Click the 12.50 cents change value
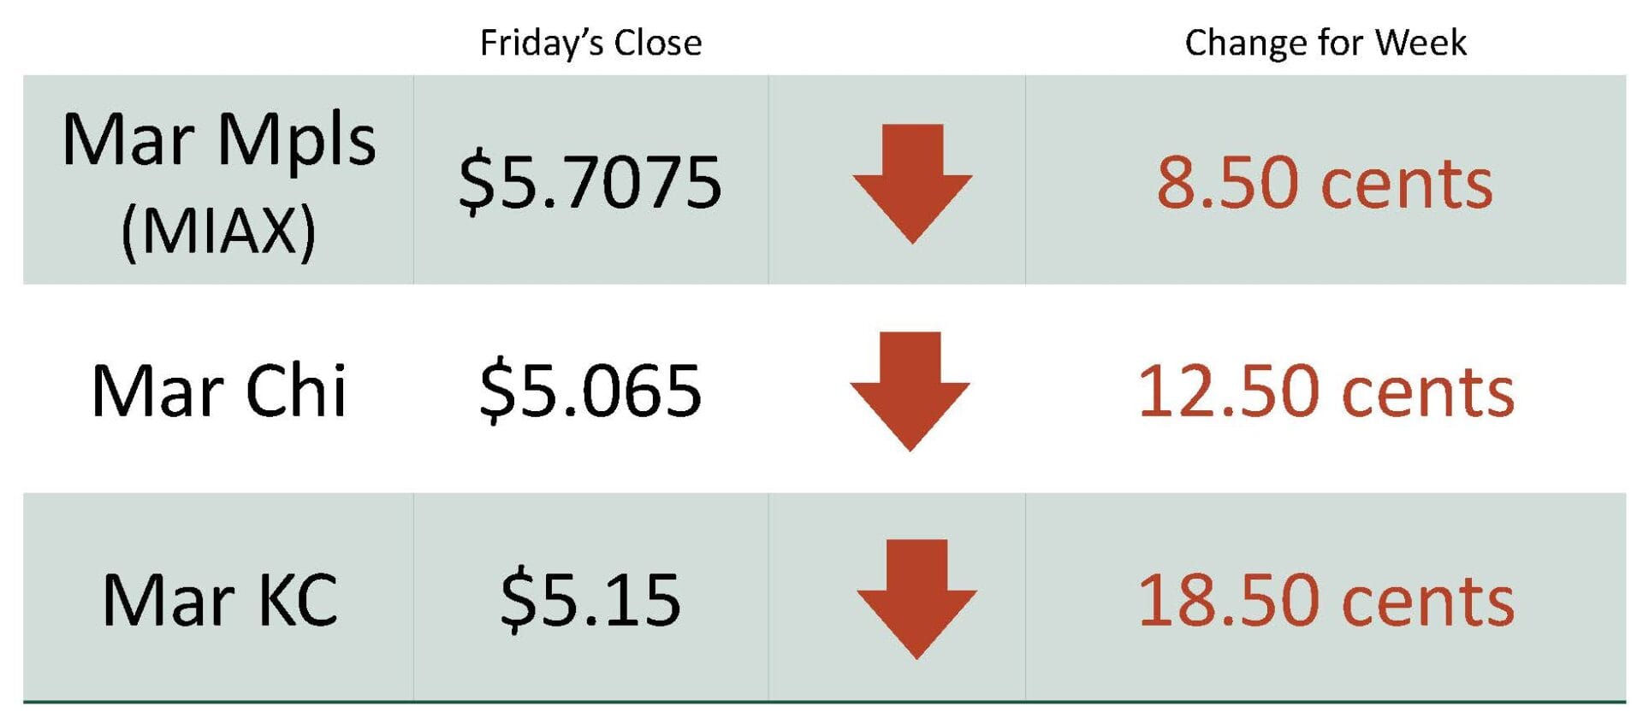 [1326, 391]
